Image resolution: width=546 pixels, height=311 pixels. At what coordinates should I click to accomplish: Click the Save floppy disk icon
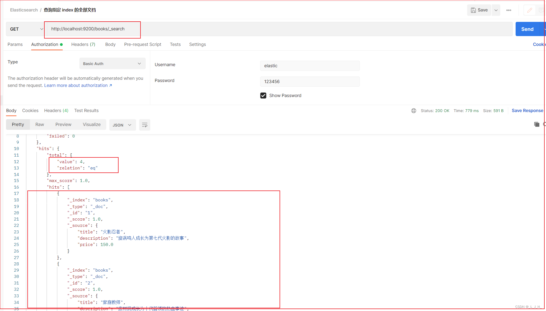[x=473, y=10]
